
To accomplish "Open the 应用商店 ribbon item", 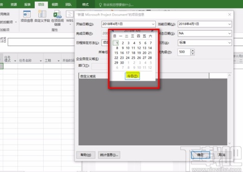I will coord(5,14).
